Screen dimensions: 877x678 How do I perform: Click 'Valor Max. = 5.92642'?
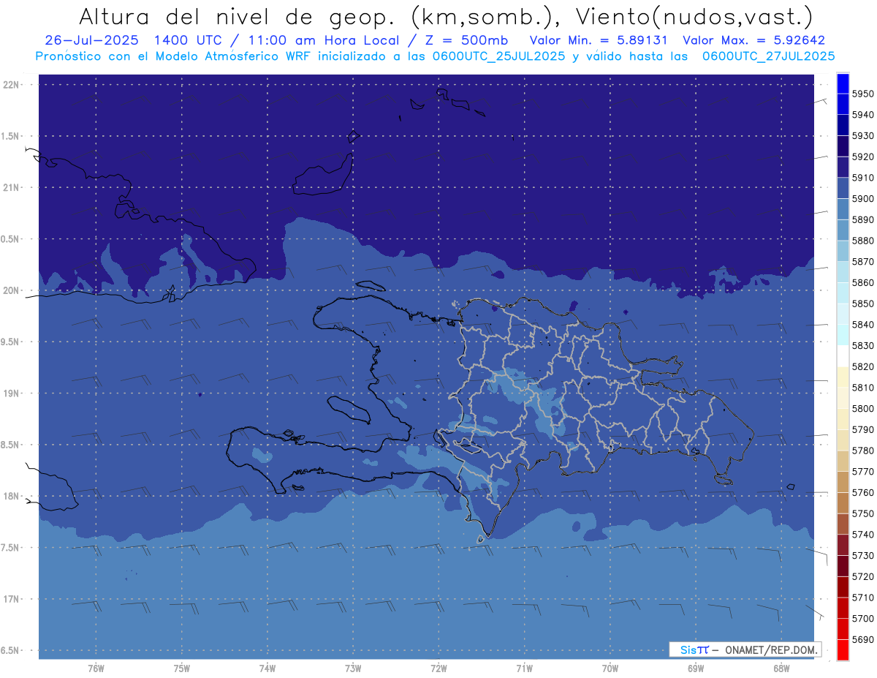click(753, 40)
